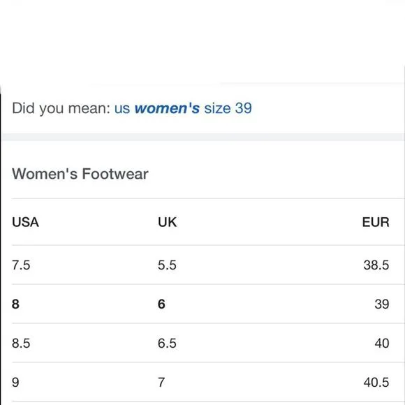Select USA size 9 cell
The width and height of the screenshot is (405, 405).
coord(15,382)
